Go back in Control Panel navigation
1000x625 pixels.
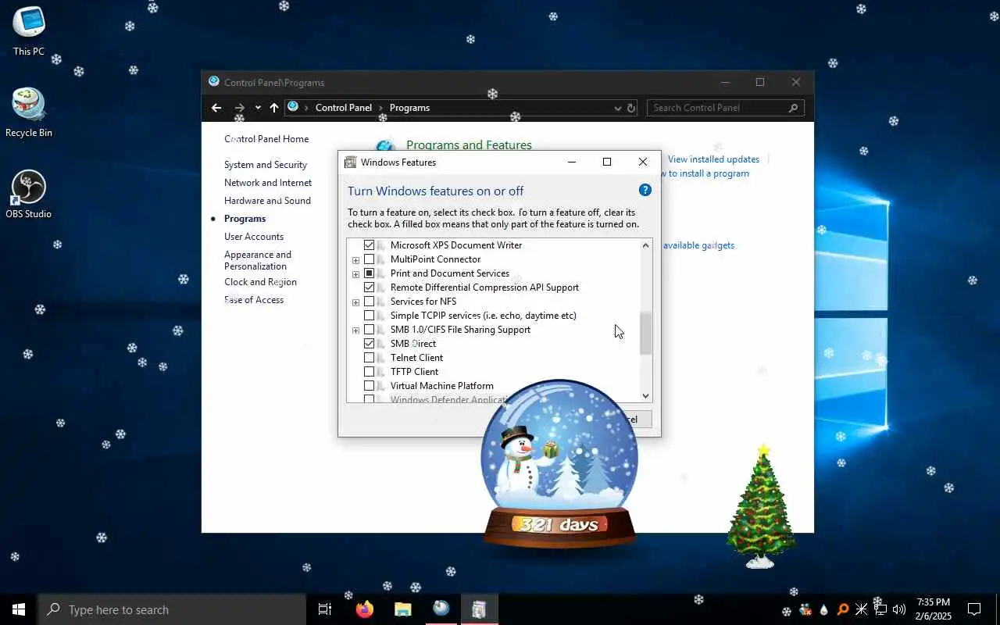tap(216, 108)
